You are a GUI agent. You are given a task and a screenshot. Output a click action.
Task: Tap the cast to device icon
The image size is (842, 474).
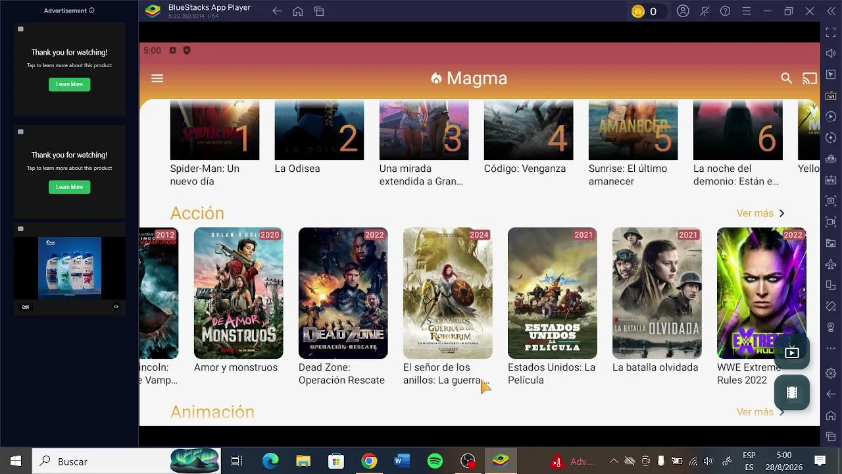tap(809, 78)
